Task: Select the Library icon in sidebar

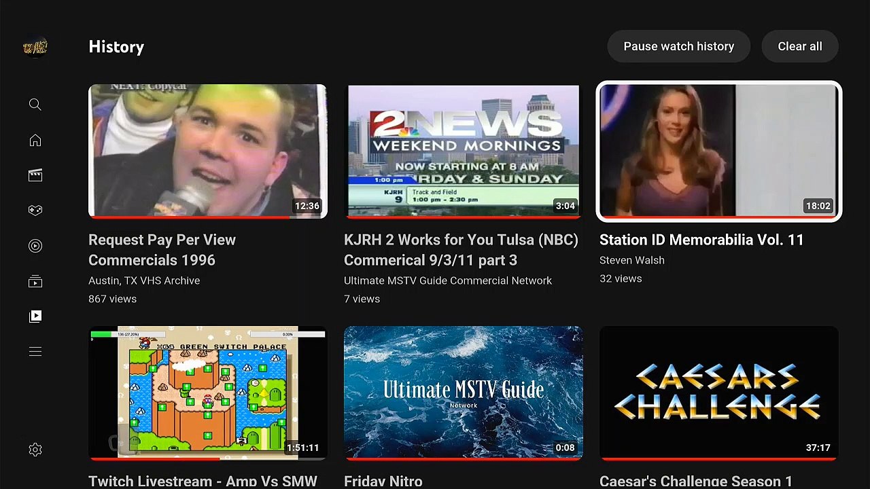Action: (x=35, y=316)
